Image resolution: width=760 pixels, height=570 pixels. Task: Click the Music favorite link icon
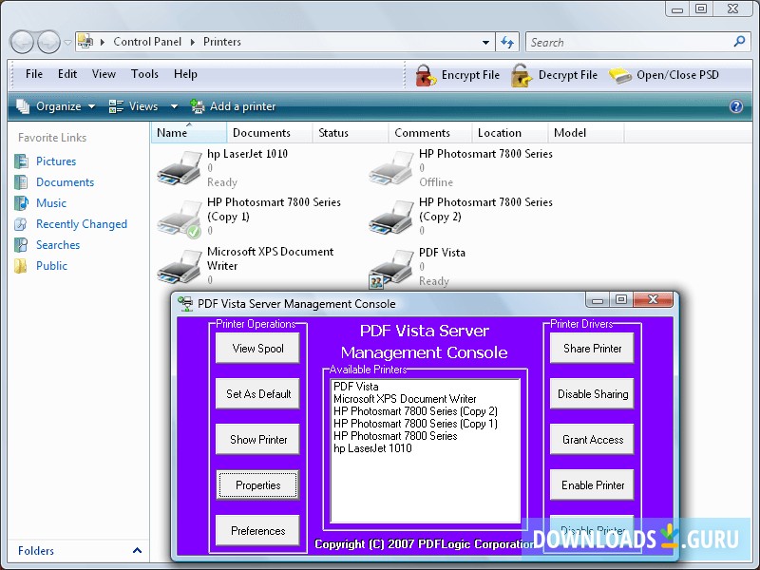[21, 203]
